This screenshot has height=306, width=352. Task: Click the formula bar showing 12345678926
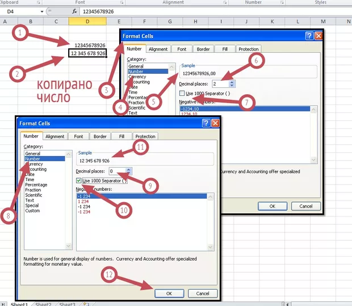click(x=216, y=11)
